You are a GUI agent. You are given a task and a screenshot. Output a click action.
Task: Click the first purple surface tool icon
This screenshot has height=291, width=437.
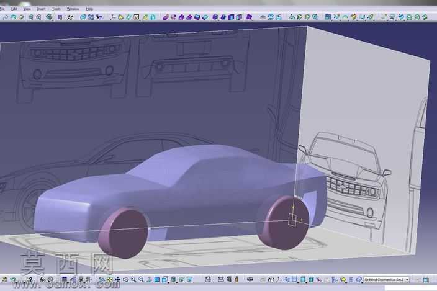pyautogui.click(x=166, y=17)
